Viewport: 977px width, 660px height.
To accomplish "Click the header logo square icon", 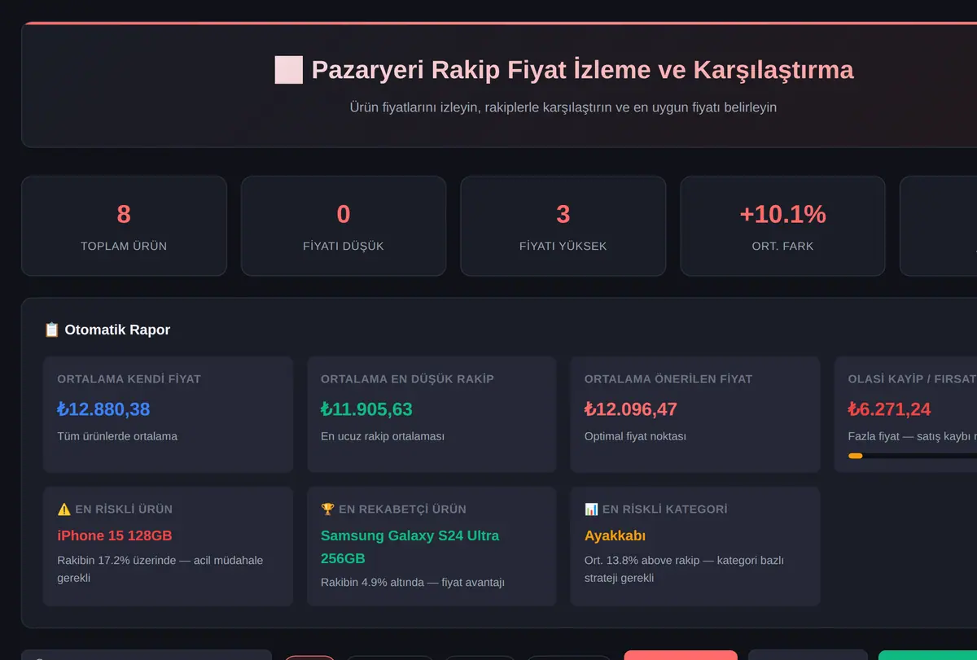I will pyautogui.click(x=289, y=70).
